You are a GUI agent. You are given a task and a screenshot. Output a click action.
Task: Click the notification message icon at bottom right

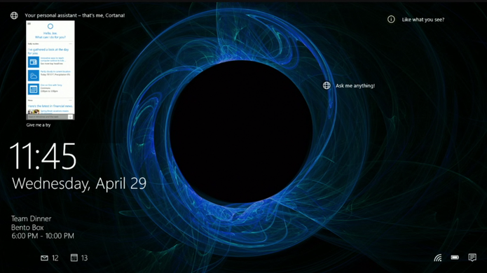[472, 258]
